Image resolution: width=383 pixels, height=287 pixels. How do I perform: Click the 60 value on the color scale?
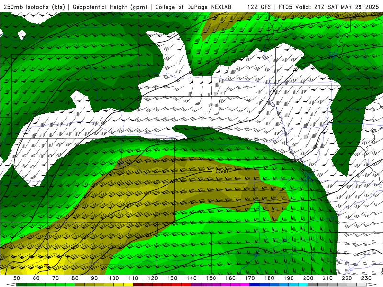click(x=36, y=278)
